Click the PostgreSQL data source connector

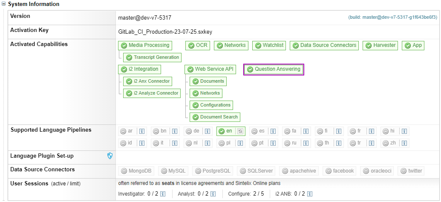[213, 171]
